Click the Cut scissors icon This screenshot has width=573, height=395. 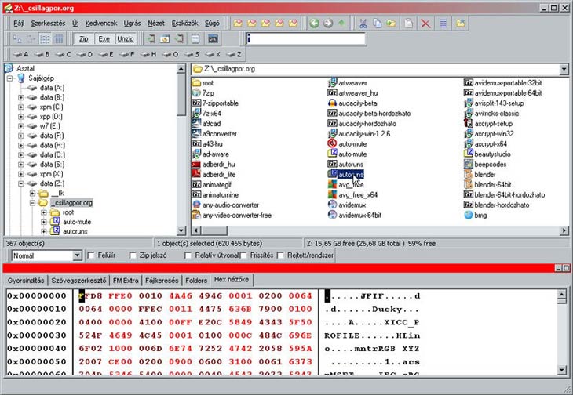[363, 24]
